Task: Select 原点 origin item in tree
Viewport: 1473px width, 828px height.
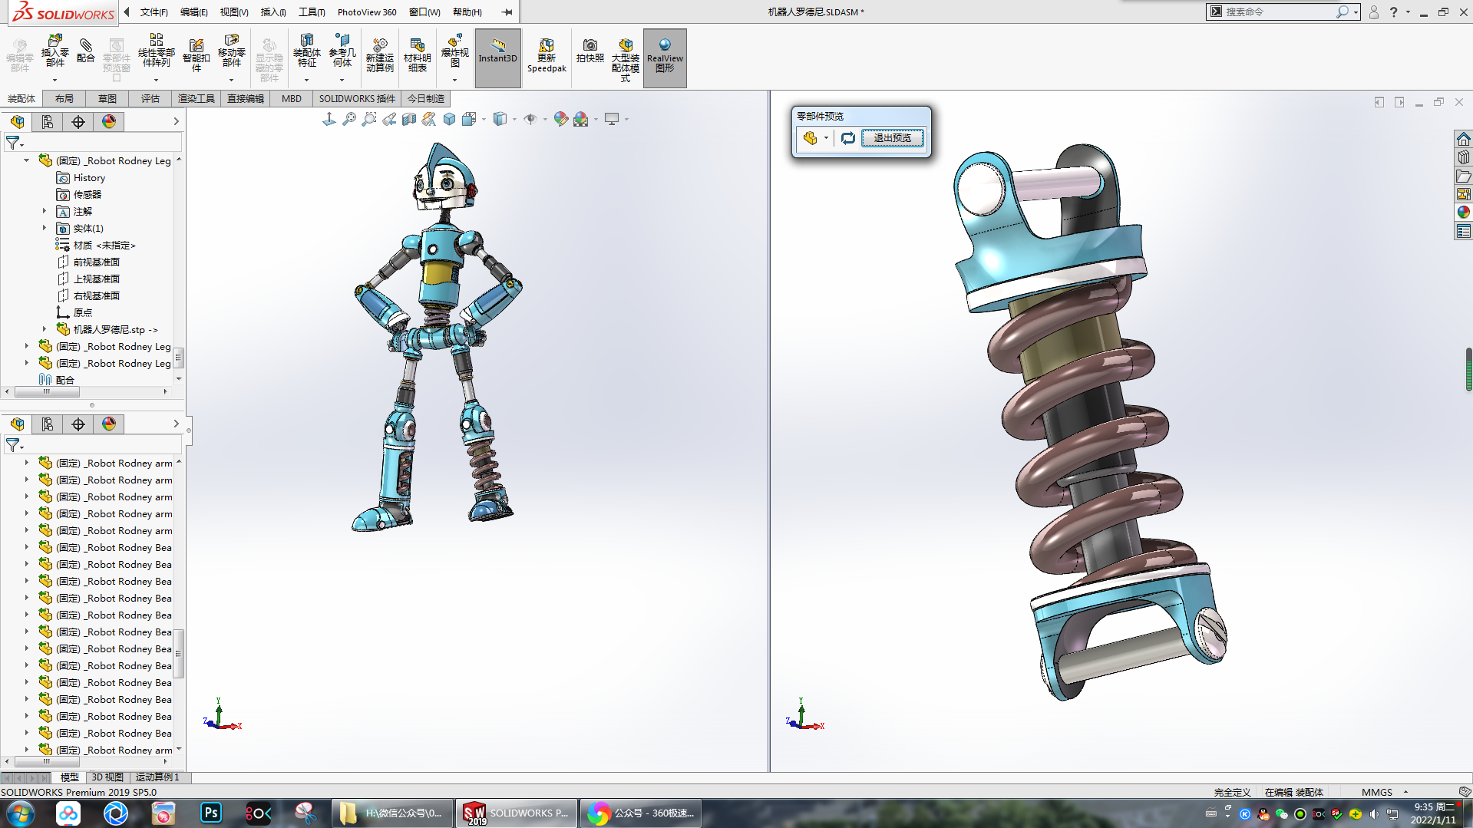Action: [82, 312]
